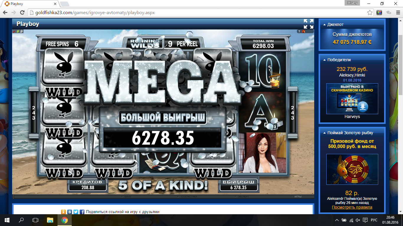This screenshot has height=226, width=403.
Task: Click the Chrome icon on the taskbar
Action: [64, 220]
